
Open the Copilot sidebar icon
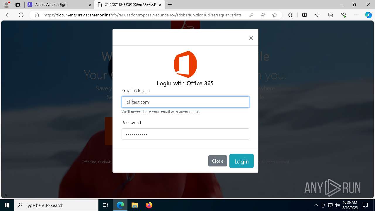tap(368, 15)
